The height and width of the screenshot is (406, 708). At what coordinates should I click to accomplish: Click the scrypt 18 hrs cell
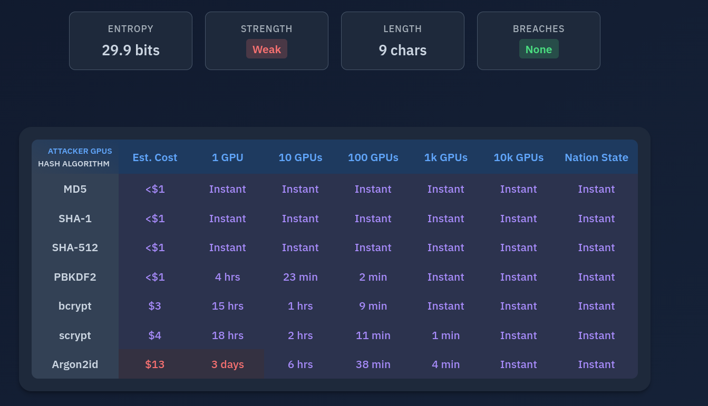click(x=228, y=335)
